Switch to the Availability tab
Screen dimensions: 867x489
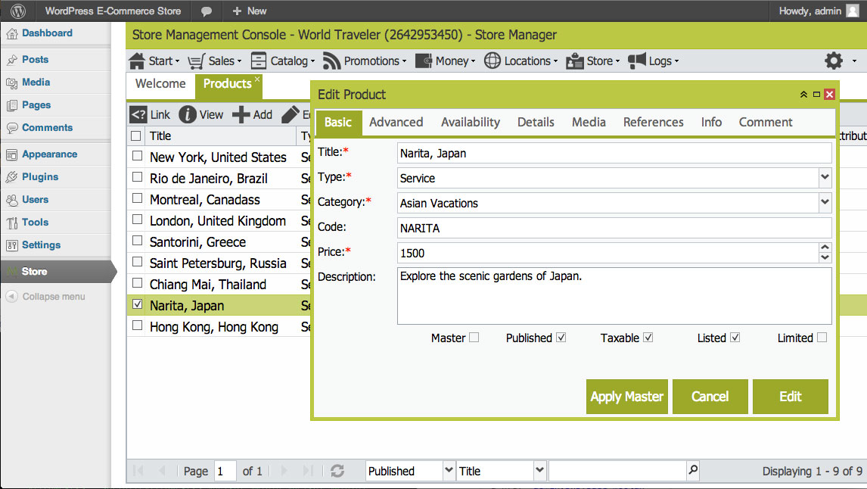click(x=471, y=123)
